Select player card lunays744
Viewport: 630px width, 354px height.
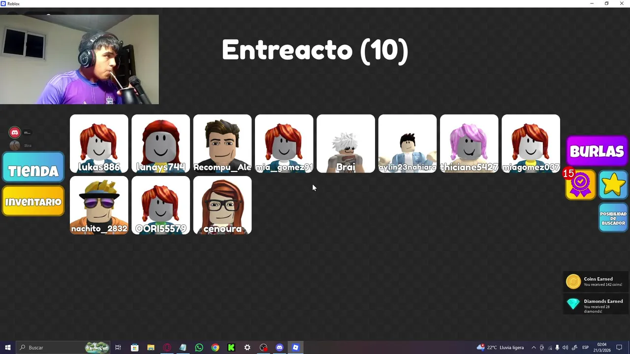click(160, 144)
